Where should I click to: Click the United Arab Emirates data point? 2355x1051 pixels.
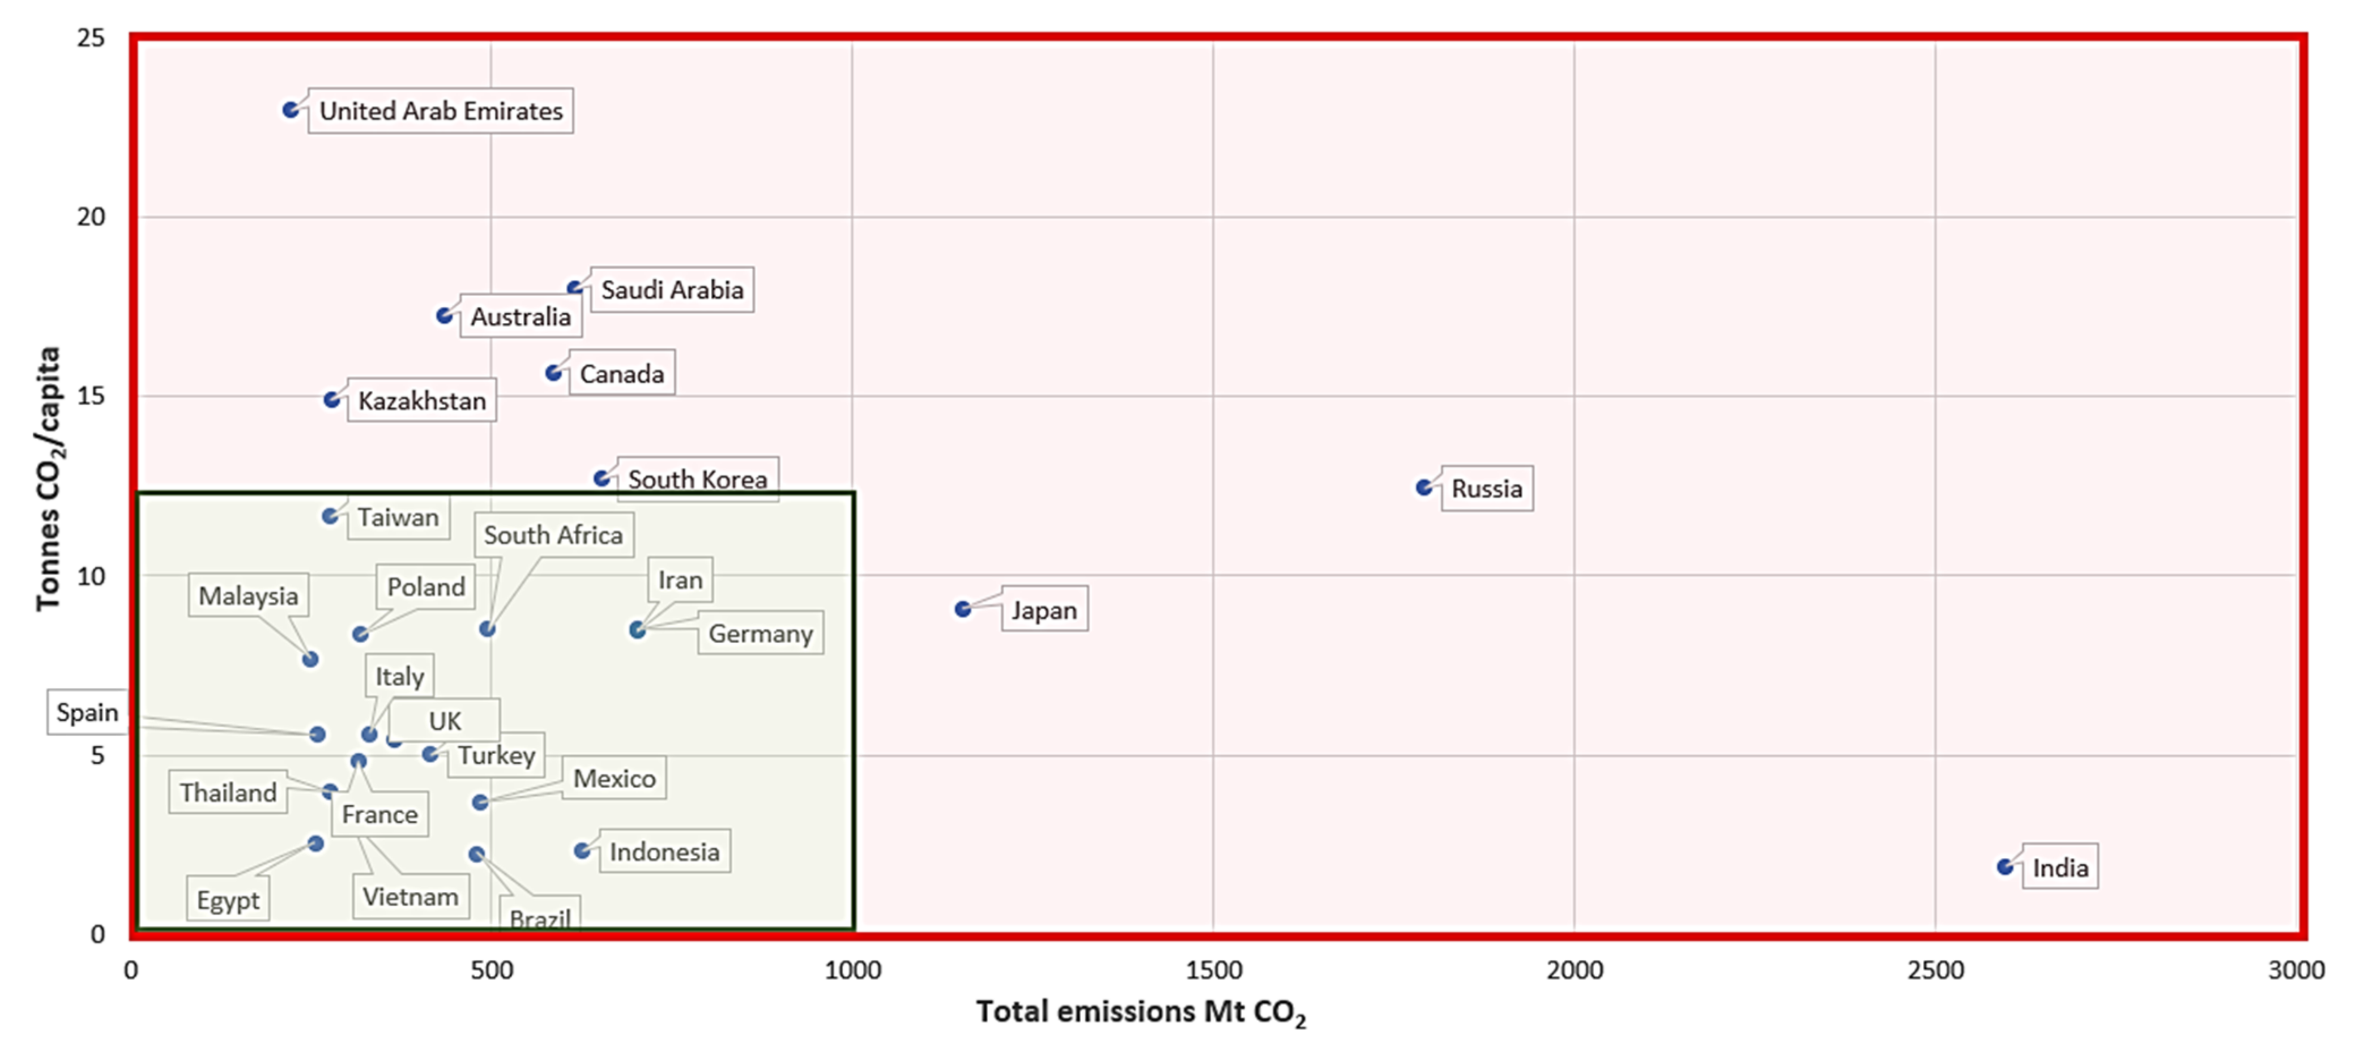(x=291, y=110)
